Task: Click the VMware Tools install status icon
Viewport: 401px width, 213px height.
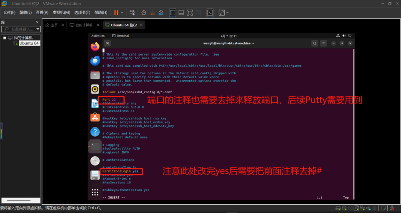Action: tap(392, 208)
